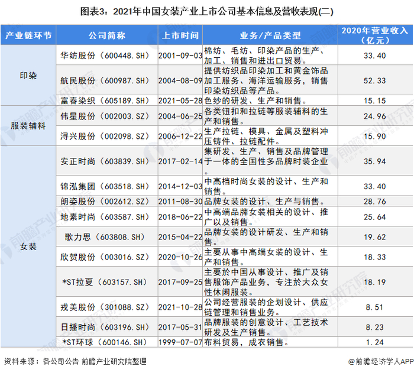Image resolution: width=414 pixels, height=373 pixels.
Task: Click the 2020年营业收入 column header
Action: click(x=375, y=35)
